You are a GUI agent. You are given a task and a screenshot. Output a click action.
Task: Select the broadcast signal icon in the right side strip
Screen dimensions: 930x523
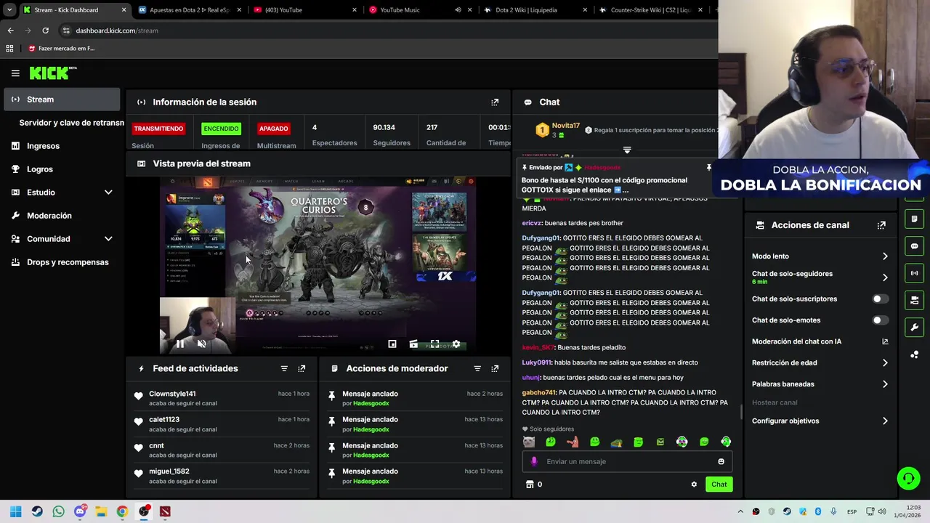coord(915,273)
